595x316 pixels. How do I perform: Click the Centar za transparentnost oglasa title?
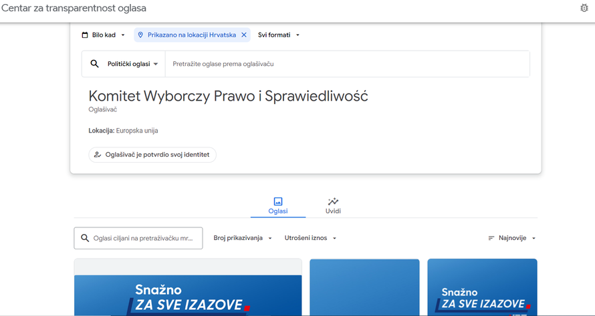(74, 8)
